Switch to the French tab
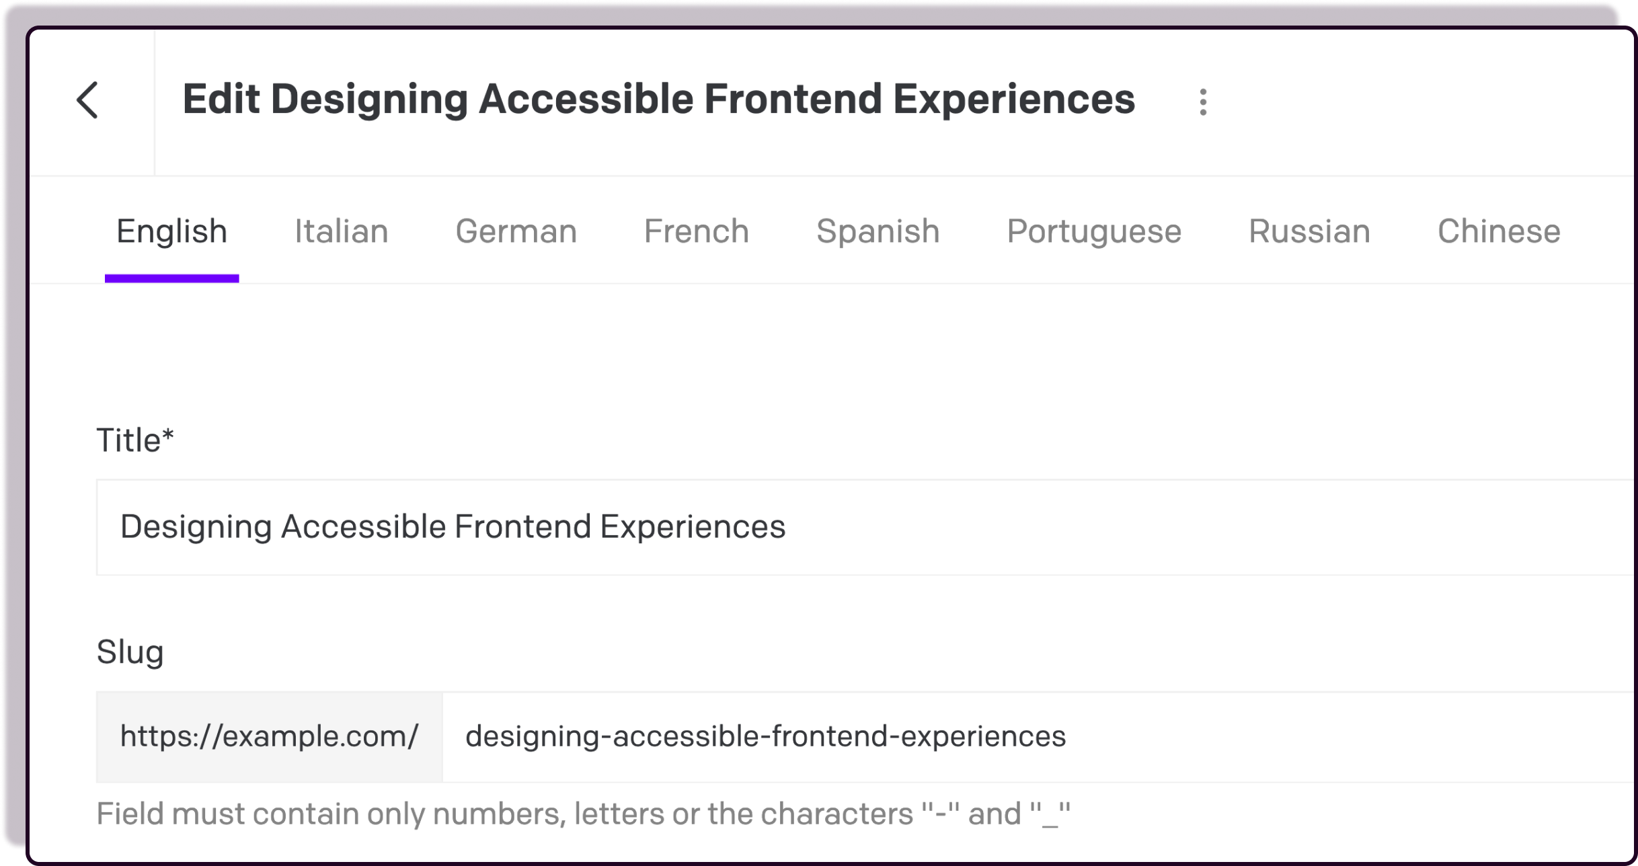This screenshot has width=1638, height=866. pyautogui.click(x=696, y=232)
